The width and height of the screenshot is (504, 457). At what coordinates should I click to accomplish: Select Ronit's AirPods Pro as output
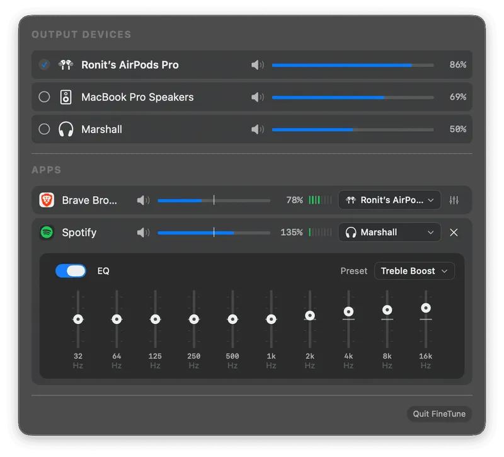pos(44,65)
